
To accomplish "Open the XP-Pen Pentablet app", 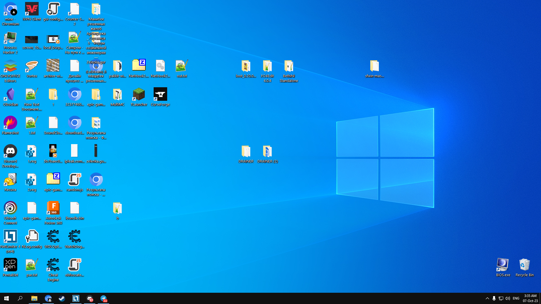I will pos(10,268).
